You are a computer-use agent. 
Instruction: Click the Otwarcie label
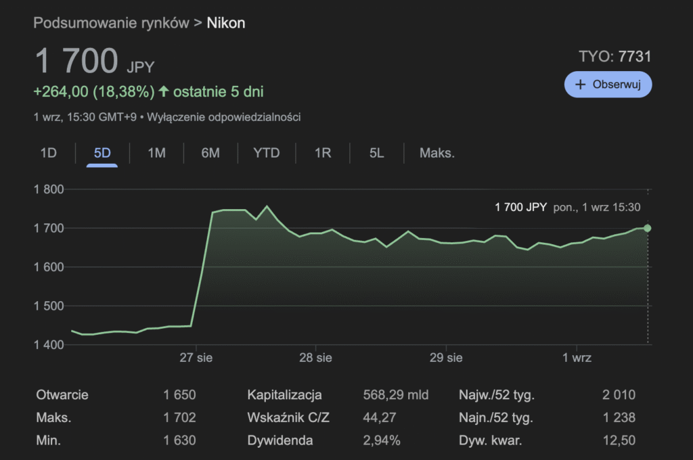pyautogui.click(x=62, y=394)
